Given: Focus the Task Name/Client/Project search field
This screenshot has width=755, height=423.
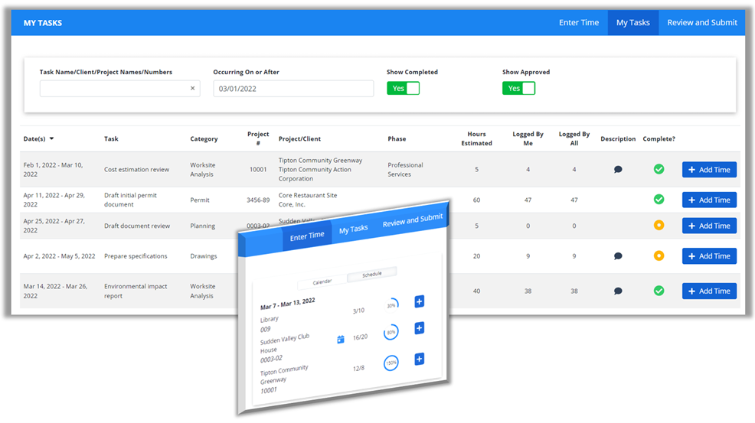Looking at the screenshot, I should click(120, 89).
